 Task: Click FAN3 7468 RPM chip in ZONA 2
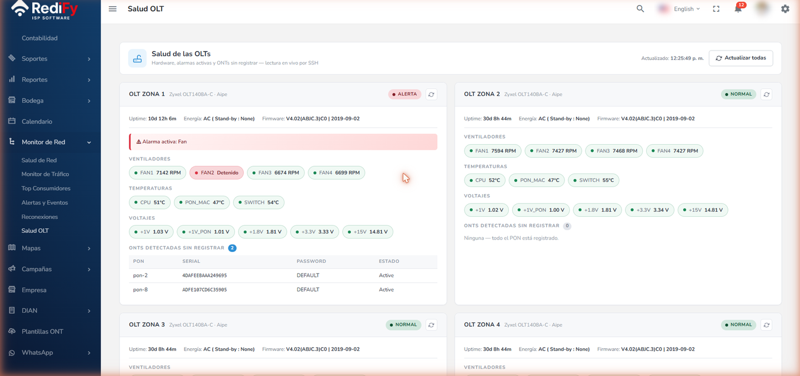[x=614, y=151]
